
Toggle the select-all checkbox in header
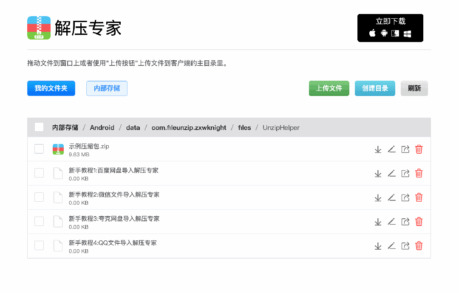pos(39,127)
